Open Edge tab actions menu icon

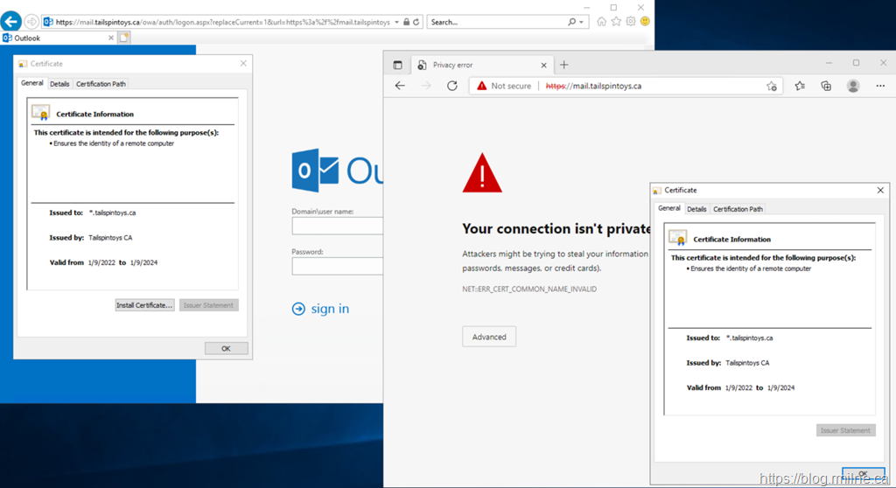[397, 65]
